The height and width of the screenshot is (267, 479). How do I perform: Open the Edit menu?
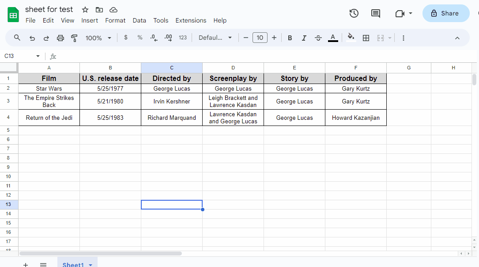pyautogui.click(x=48, y=20)
